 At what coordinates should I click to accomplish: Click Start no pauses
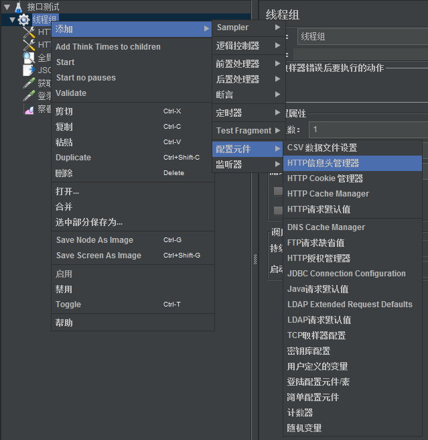coord(132,77)
